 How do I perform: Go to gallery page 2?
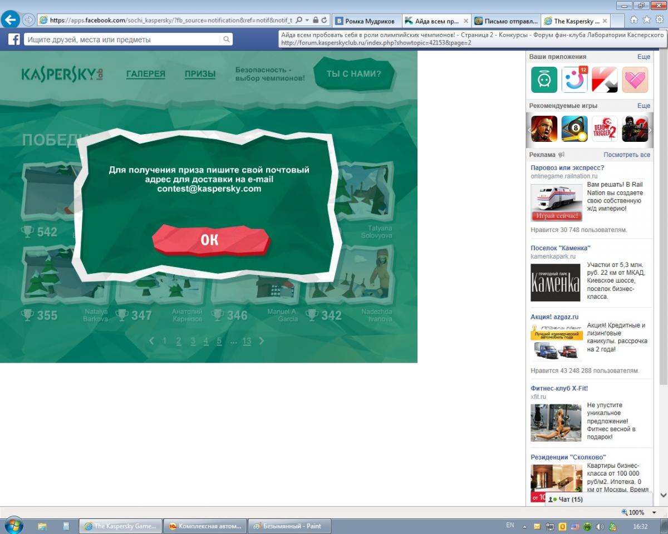[179, 341]
